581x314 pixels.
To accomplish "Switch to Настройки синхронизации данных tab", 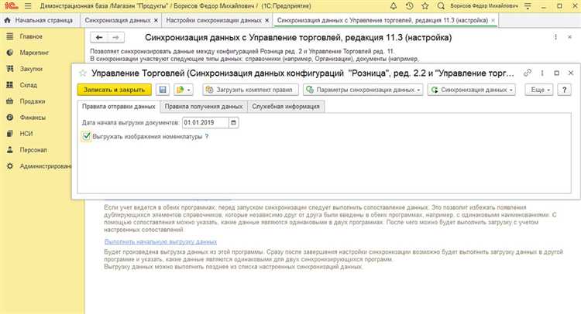I will tap(214, 20).
